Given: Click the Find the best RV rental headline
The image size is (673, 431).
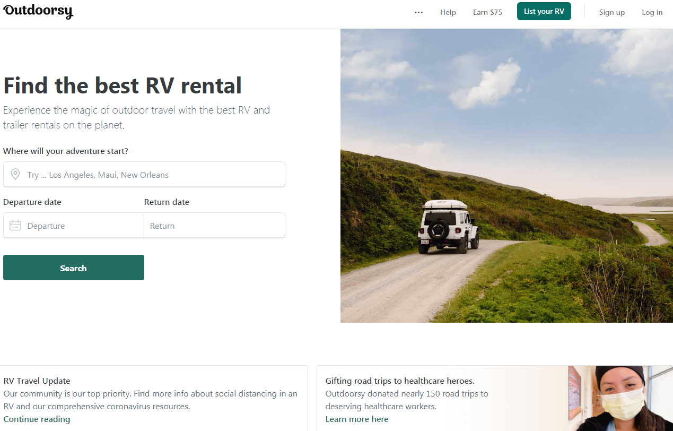Looking at the screenshot, I should point(123,85).
